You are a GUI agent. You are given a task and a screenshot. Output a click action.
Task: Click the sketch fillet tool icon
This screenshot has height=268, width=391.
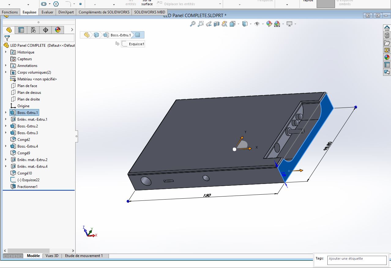click(68, 4)
